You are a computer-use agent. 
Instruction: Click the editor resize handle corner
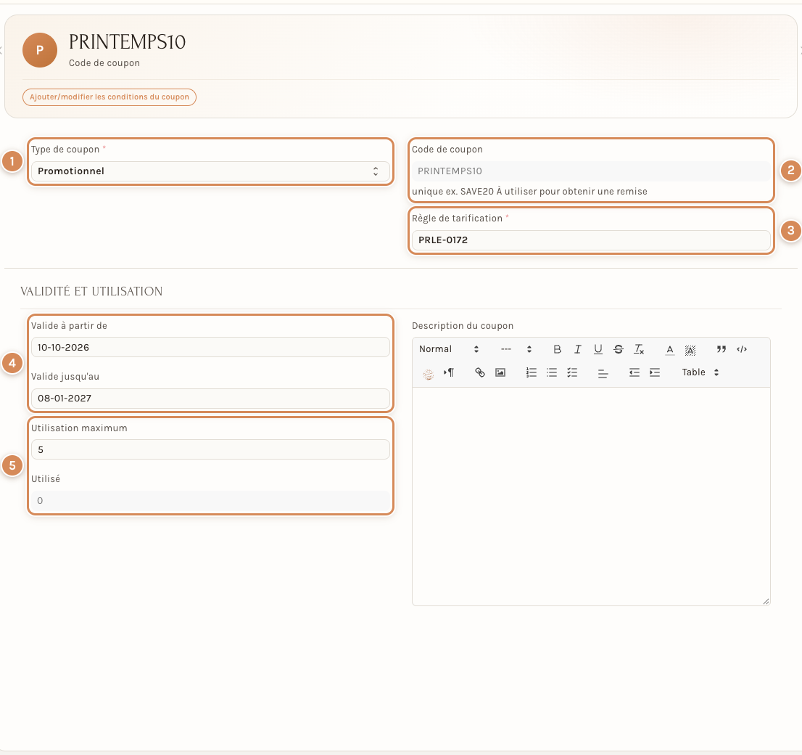click(x=766, y=601)
